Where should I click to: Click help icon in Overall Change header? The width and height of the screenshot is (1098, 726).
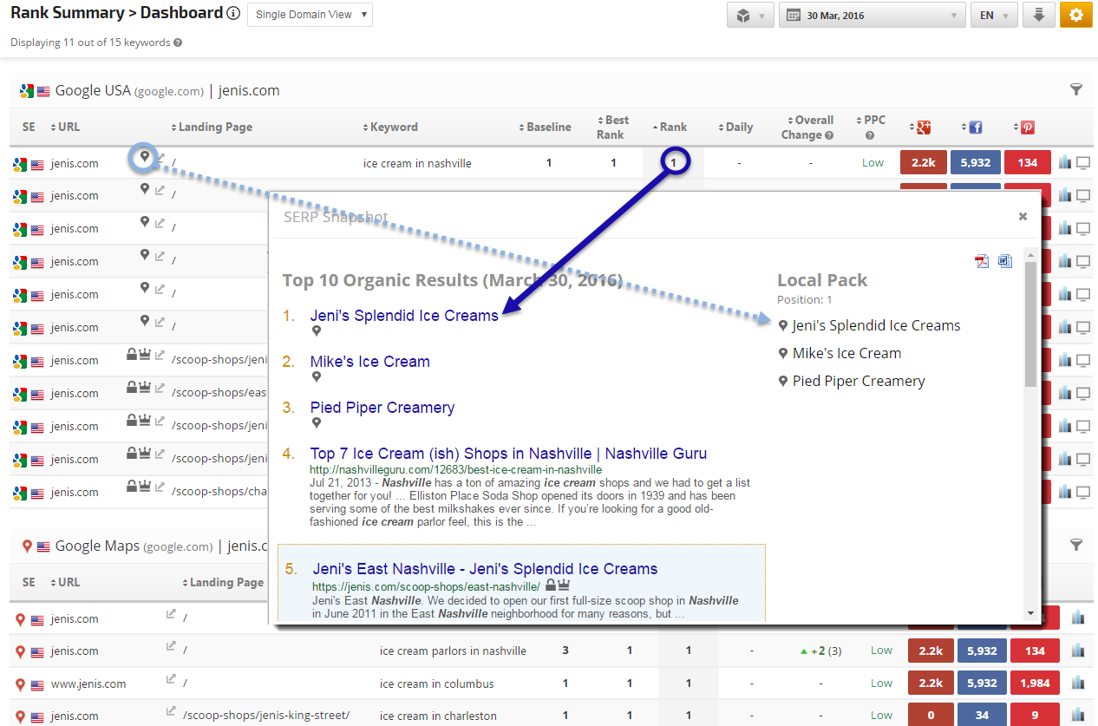click(829, 135)
